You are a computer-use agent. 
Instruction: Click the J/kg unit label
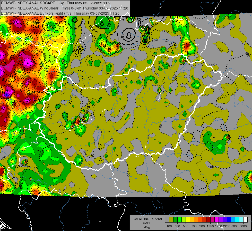click(147, 227)
